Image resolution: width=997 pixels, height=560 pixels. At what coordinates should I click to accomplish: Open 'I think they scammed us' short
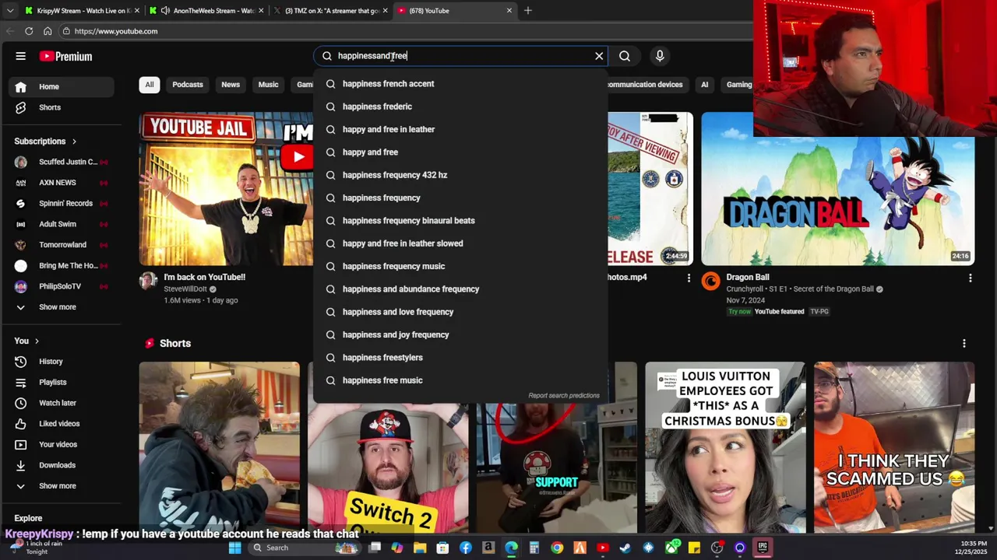click(894, 447)
